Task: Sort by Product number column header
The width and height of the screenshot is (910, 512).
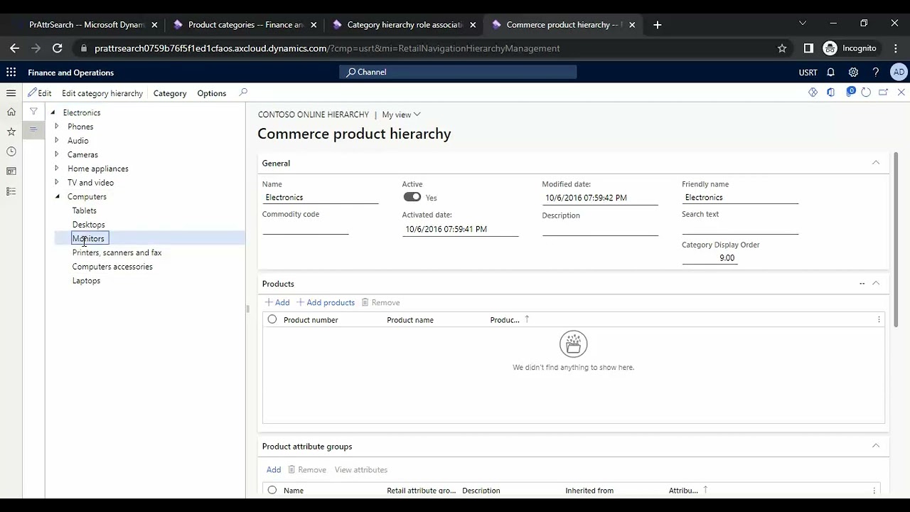Action: click(311, 320)
